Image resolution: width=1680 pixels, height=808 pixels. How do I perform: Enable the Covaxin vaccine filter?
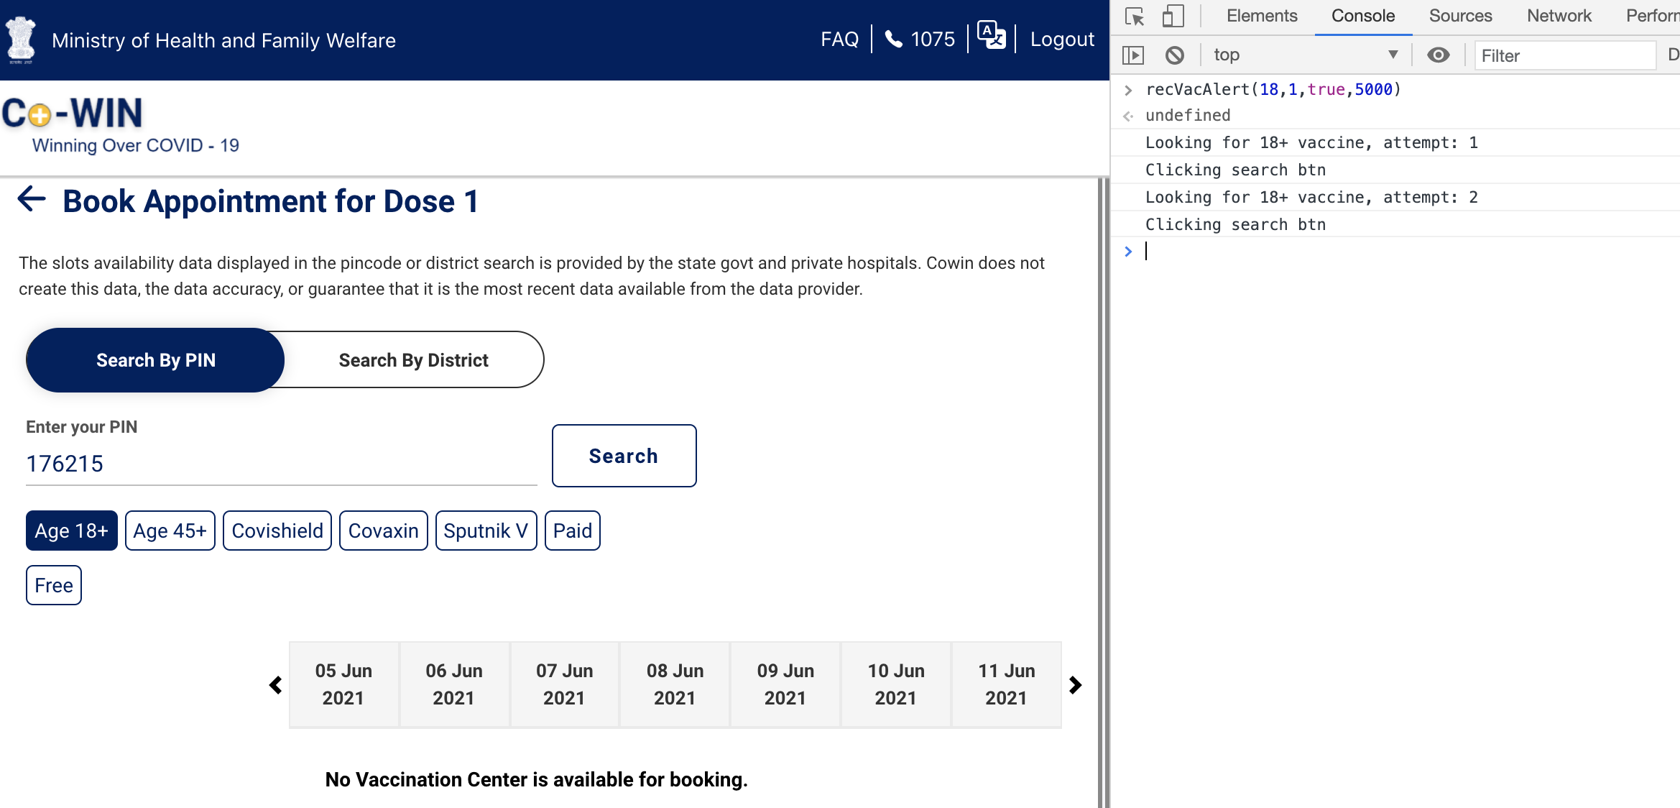click(383, 531)
